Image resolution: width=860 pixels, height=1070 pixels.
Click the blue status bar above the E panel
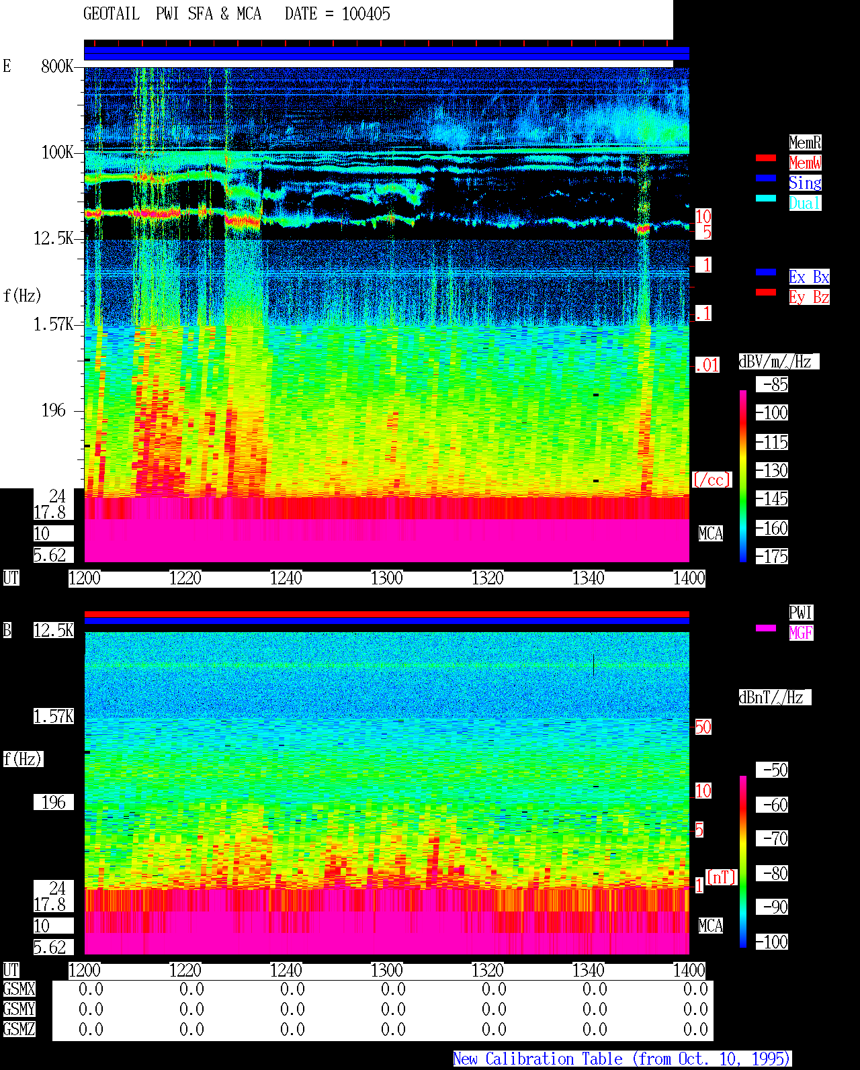[386, 54]
